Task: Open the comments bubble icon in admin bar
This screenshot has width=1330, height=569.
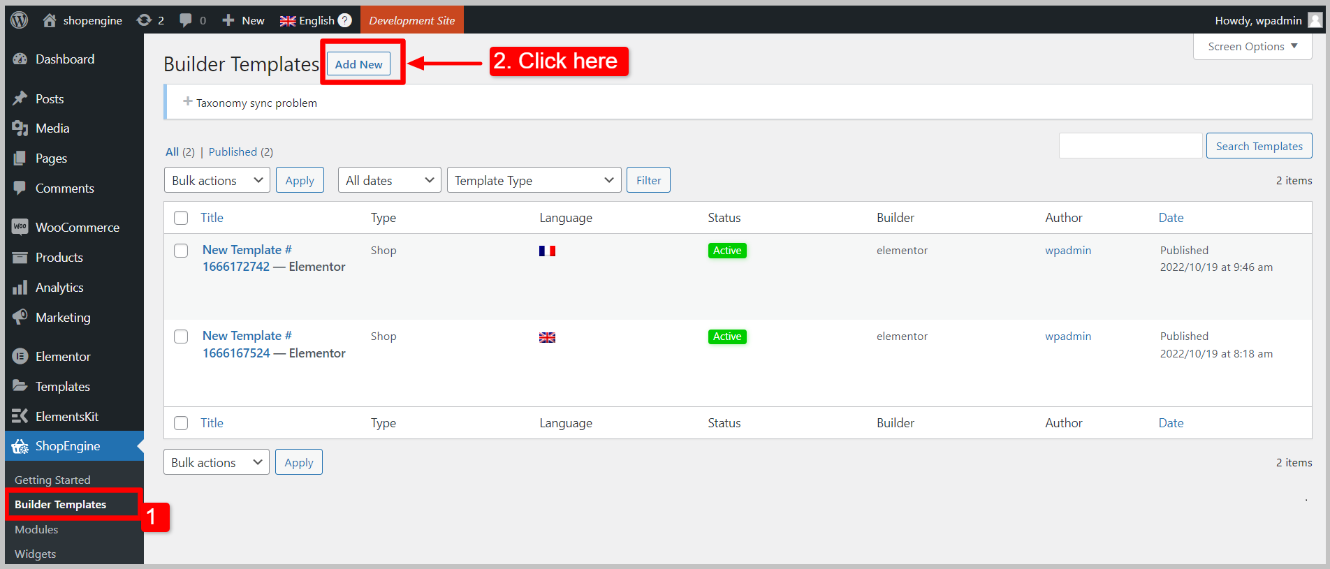Action: (185, 20)
